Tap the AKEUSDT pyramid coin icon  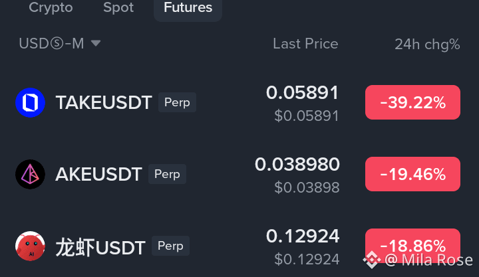click(x=30, y=174)
